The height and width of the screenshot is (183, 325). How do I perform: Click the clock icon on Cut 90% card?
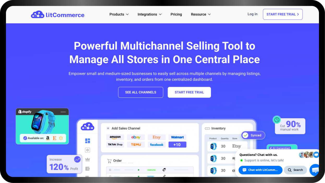click(x=277, y=120)
